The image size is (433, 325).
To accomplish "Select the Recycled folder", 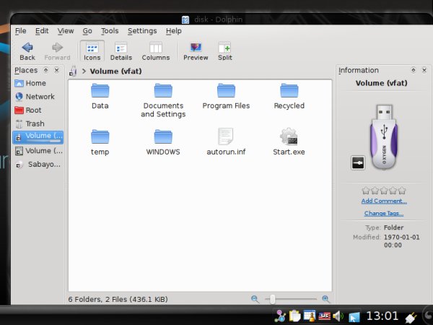I will [289, 96].
